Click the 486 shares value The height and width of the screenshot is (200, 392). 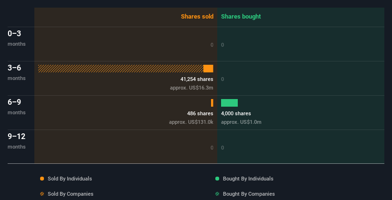[200, 113]
